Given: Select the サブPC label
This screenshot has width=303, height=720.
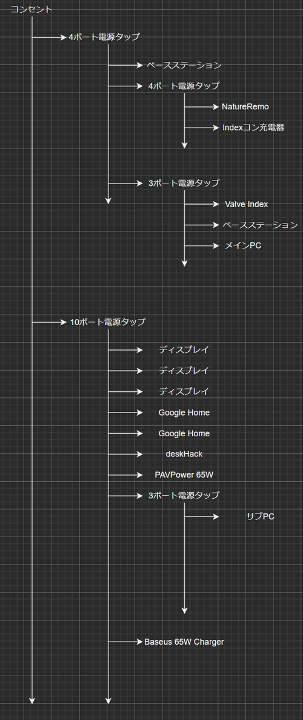Looking at the screenshot, I should [261, 516].
